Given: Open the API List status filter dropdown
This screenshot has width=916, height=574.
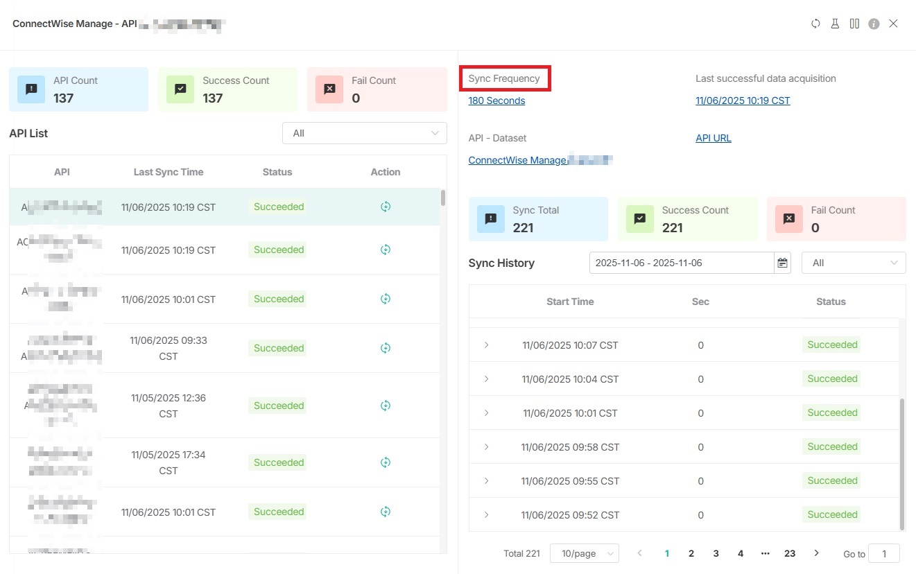Looking at the screenshot, I should click(x=364, y=133).
